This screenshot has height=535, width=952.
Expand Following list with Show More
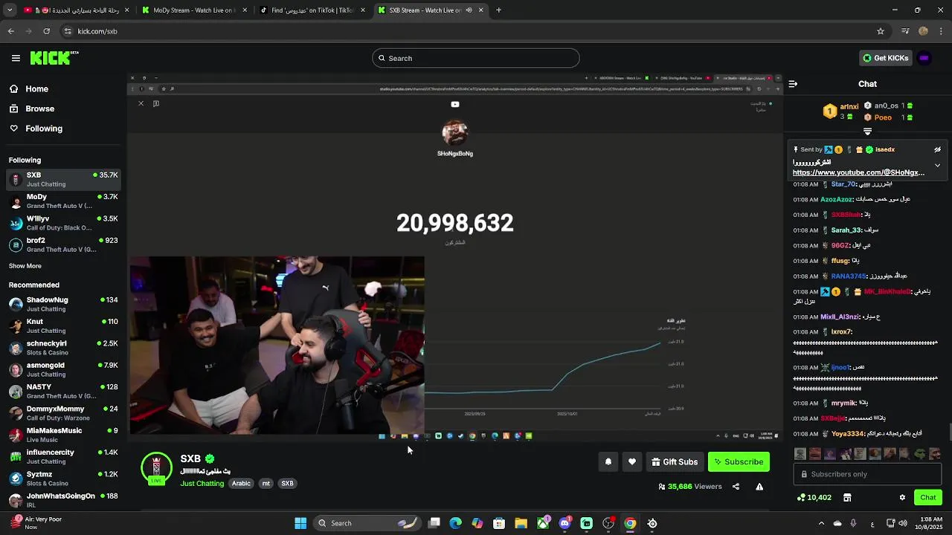(x=25, y=266)
